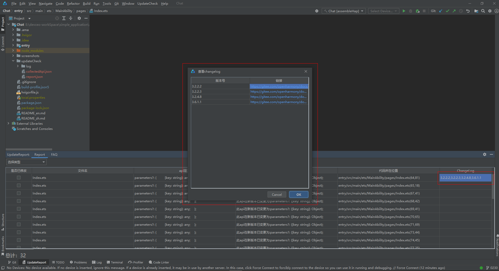Open UpdateReport panel settings gear
Screen dimensions: 499x271
[x=484, y=154]
